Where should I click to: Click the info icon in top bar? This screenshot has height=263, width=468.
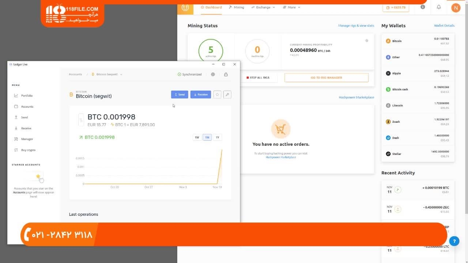(x=423, y=7)
